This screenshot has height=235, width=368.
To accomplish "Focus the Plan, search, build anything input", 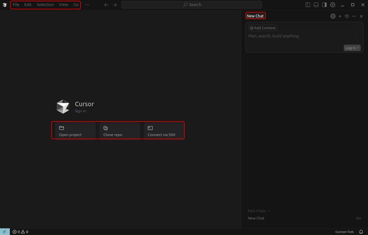I will (x=304, y=36).
